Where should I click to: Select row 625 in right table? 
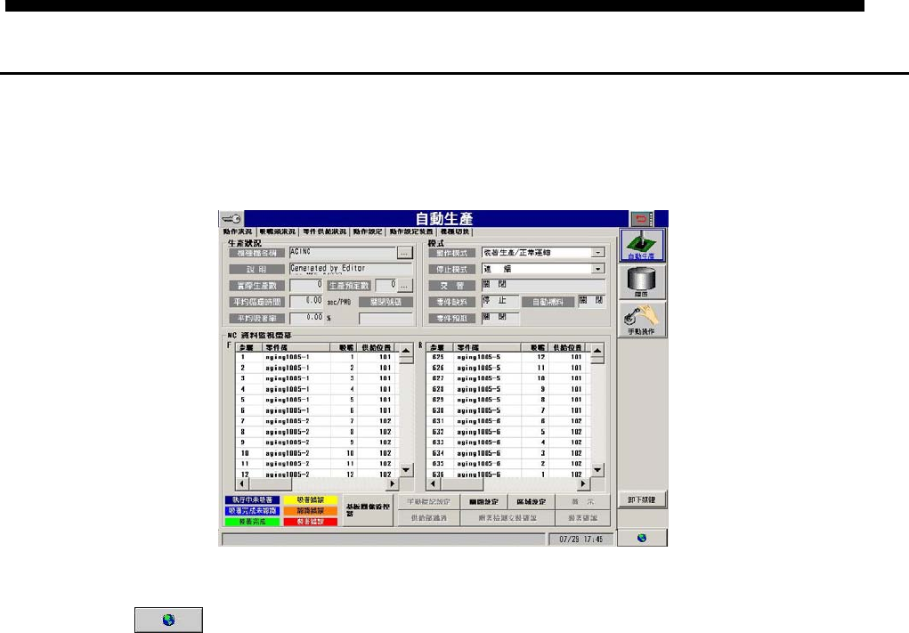(x=508, y=357)
